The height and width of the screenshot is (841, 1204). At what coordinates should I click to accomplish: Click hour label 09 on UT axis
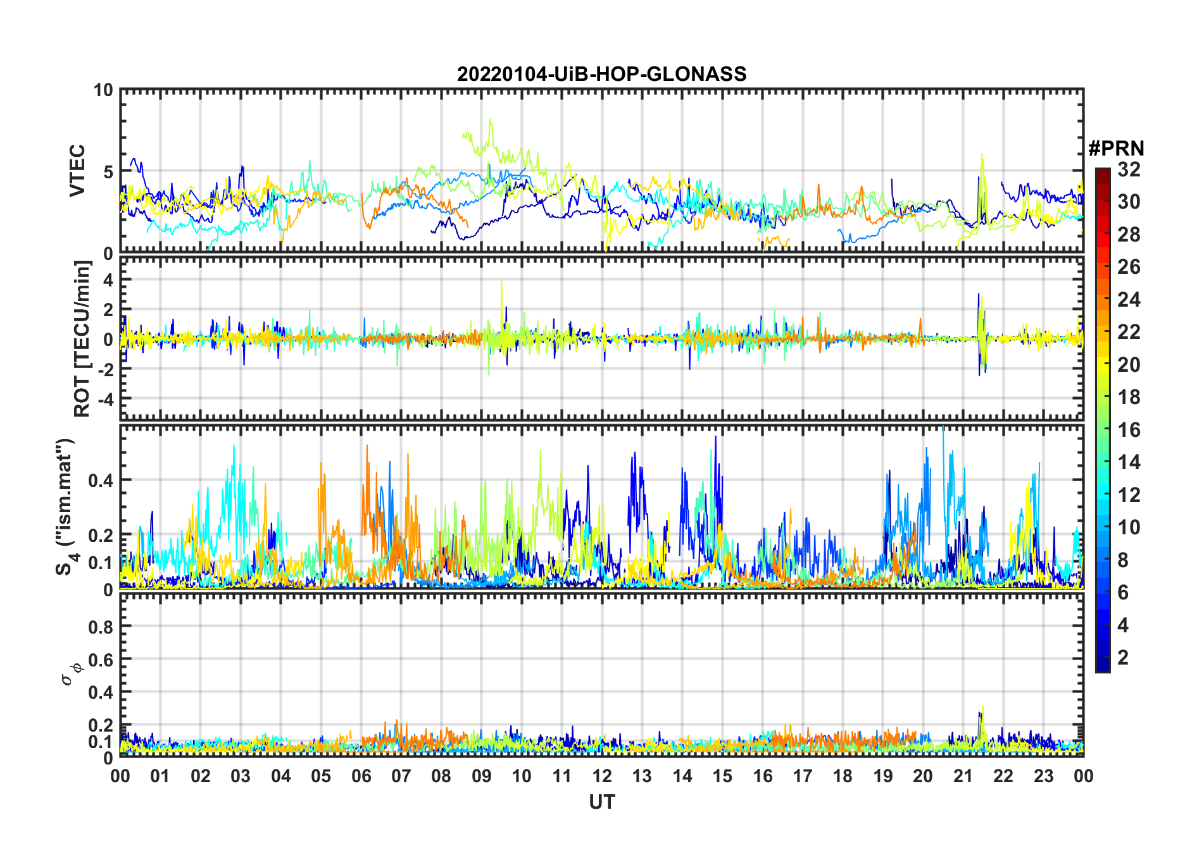click(x=482, y=776)
